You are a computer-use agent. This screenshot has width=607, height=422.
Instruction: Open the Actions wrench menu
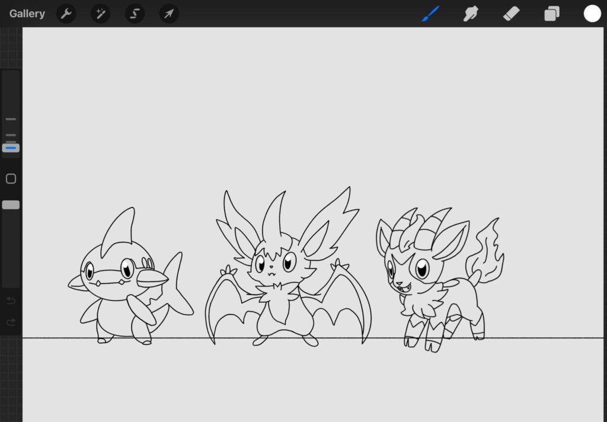pyautogui.click(x=66, y=14)
